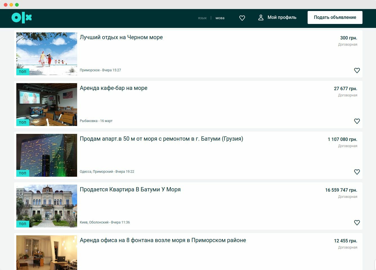The image size is (376, 270).
Task: Click the OLX logo
Action: pyautogui.click(x=21, y=18)
